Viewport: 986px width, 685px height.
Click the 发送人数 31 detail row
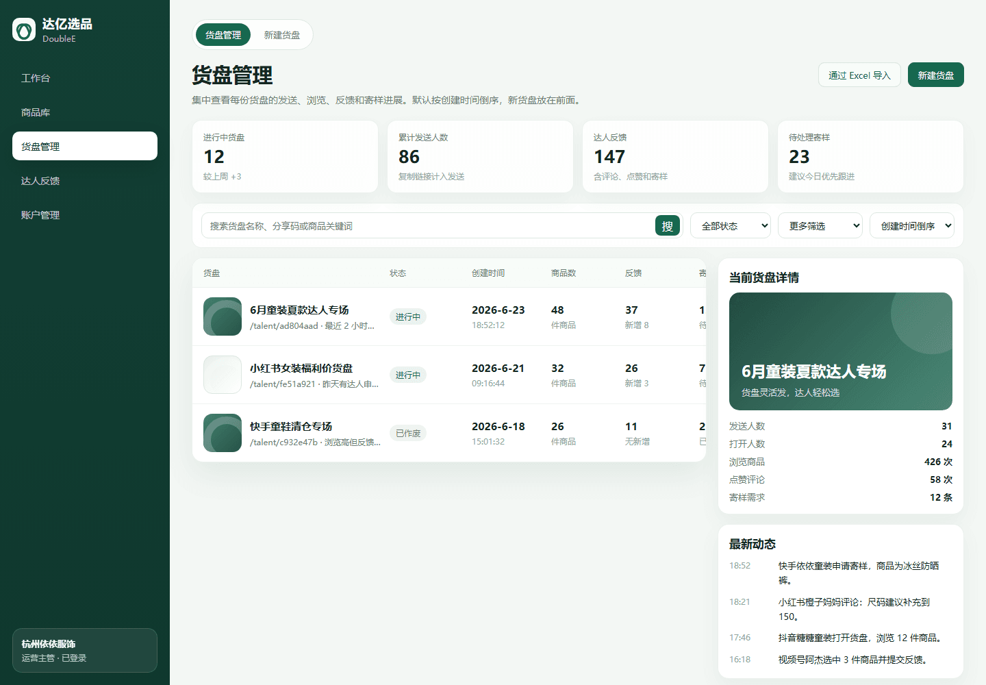841,426
